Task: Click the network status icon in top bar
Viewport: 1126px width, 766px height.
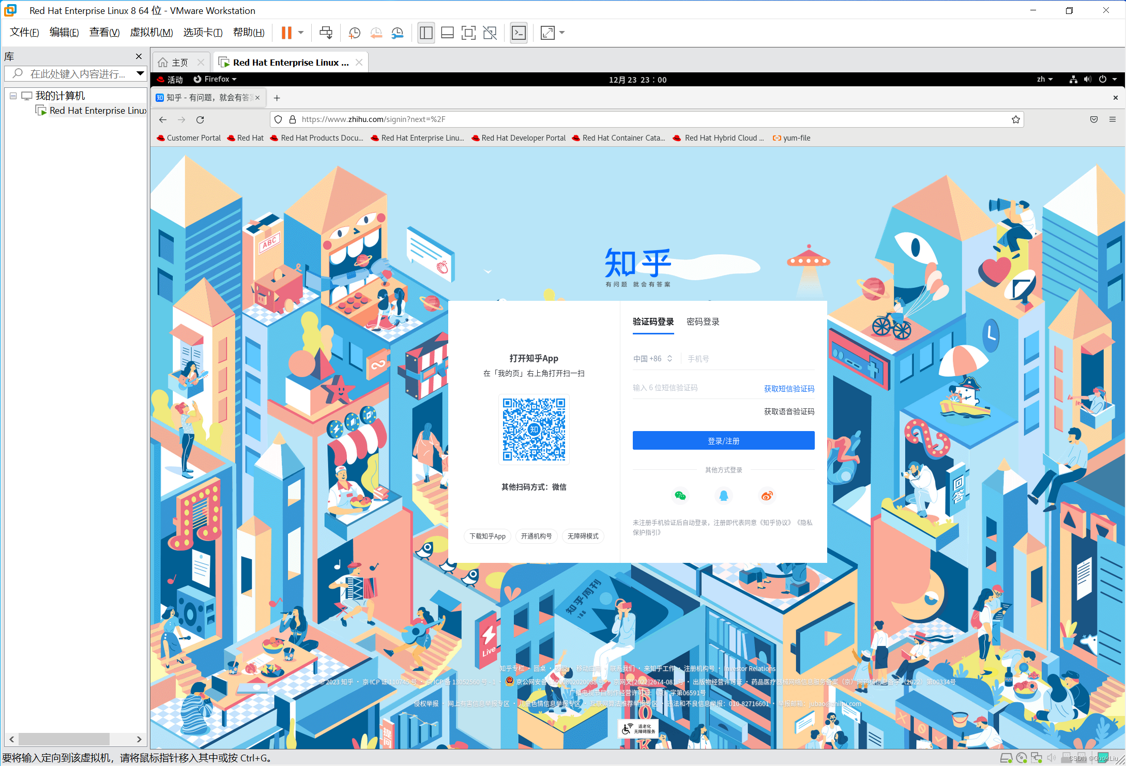Action: tap(1073, 79)
